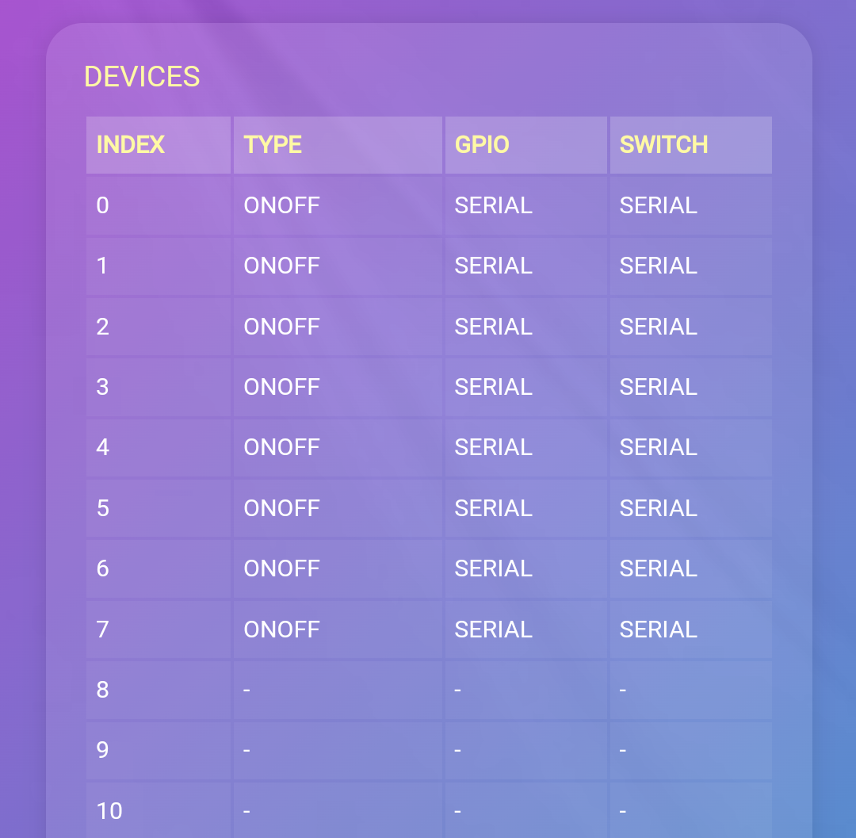This screenshot has height=838, width=856.
Task: Select GPIO SERIAL cell in row 6
Action: pos(493,568)
